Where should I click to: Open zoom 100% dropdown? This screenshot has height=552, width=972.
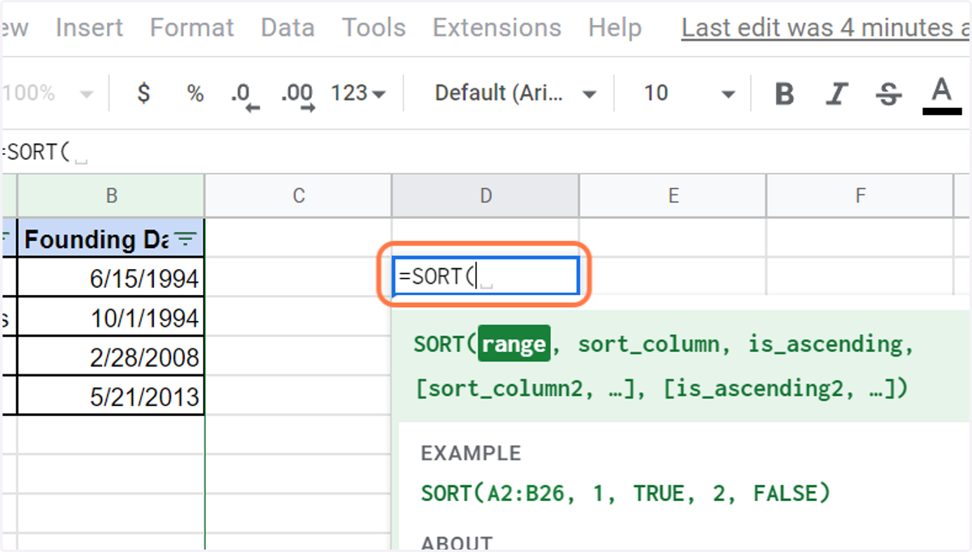coord(47,93)
